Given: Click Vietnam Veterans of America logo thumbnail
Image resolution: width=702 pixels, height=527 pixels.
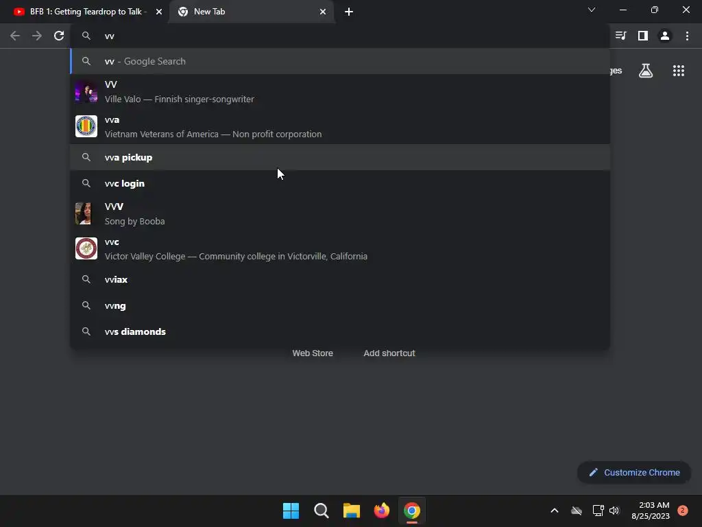Looking at the screenshot, I should (x=86, y=126).
